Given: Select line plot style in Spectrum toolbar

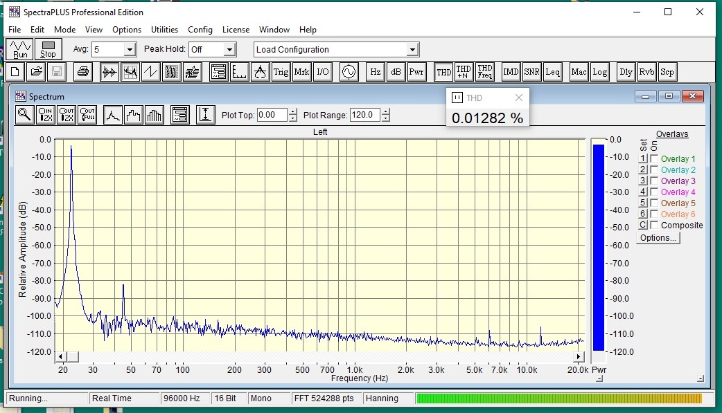Looking at the screenshot, I should coord(113,115).
